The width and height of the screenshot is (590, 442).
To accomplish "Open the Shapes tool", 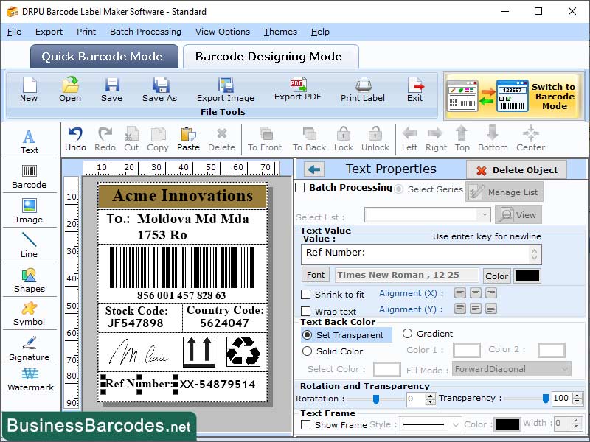I will click(x=29, y=284).
